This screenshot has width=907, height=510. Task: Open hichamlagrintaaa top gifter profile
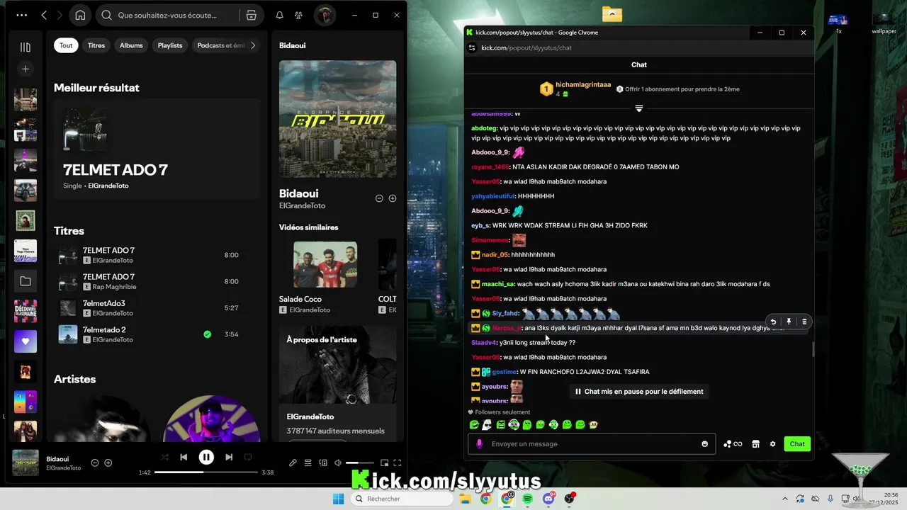583,84
